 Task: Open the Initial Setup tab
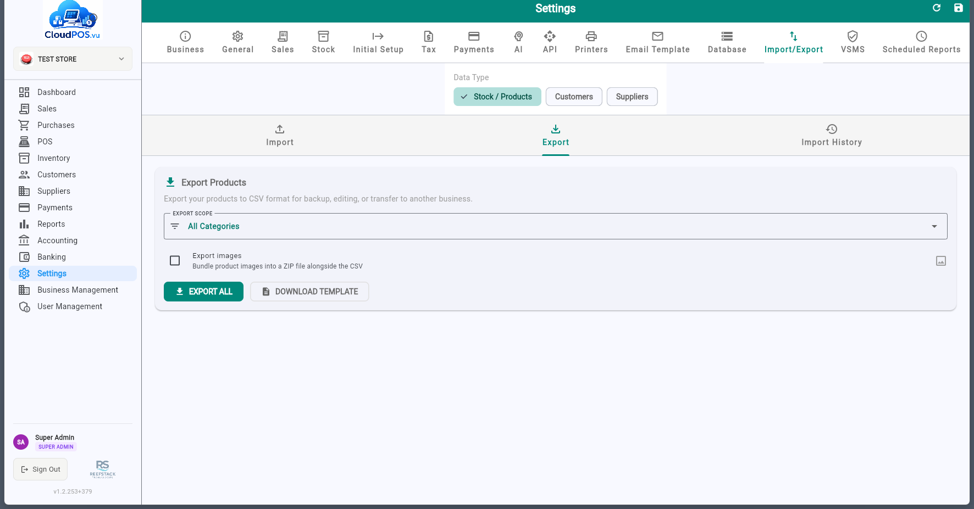point(378,42)
